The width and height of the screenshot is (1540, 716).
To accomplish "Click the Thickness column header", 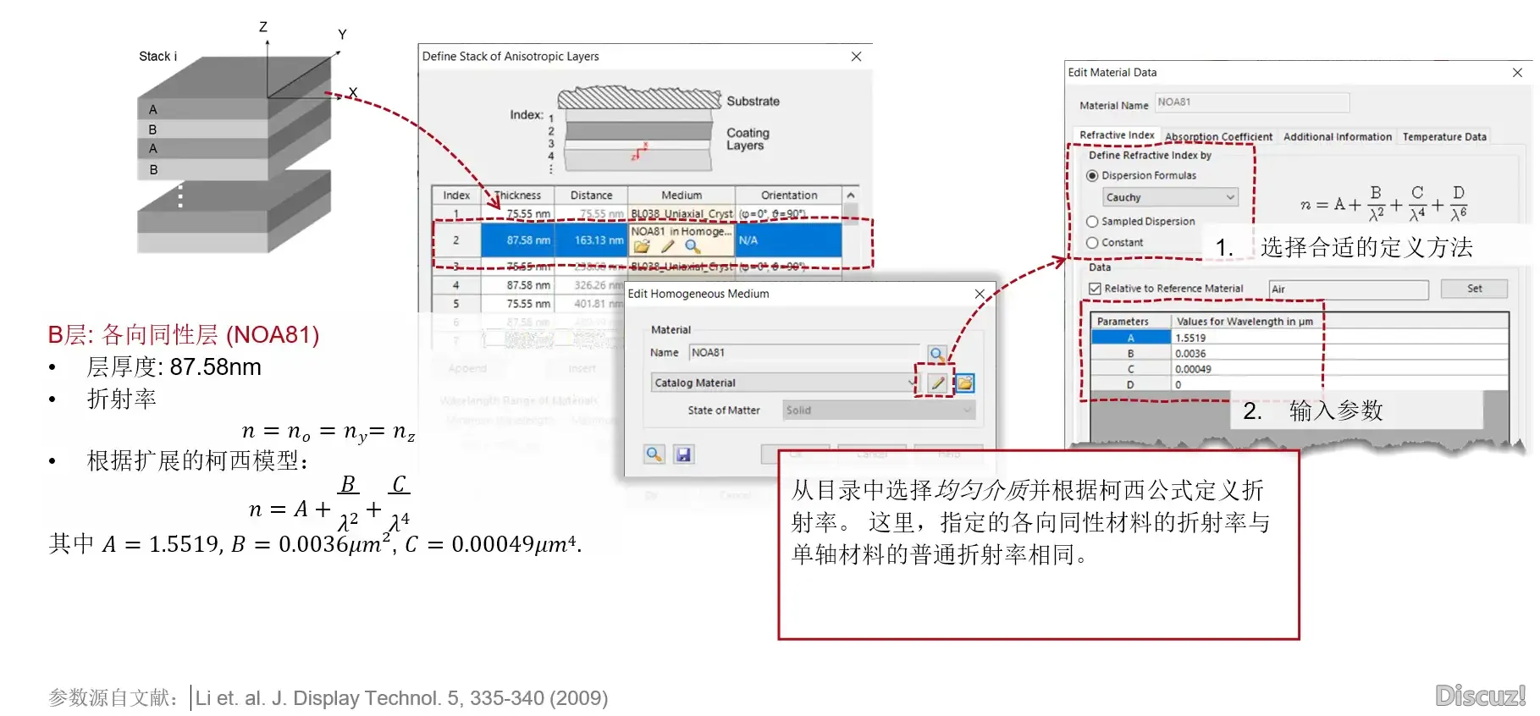I will tap(517, 196).
